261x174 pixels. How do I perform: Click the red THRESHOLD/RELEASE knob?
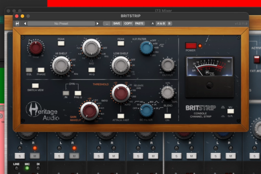coord(121,93)
